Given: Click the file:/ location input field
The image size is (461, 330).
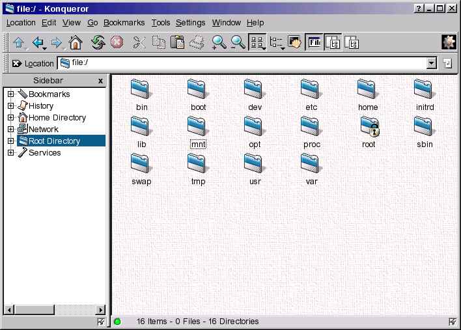Looking at the screenshot, I should pos(242,63).
